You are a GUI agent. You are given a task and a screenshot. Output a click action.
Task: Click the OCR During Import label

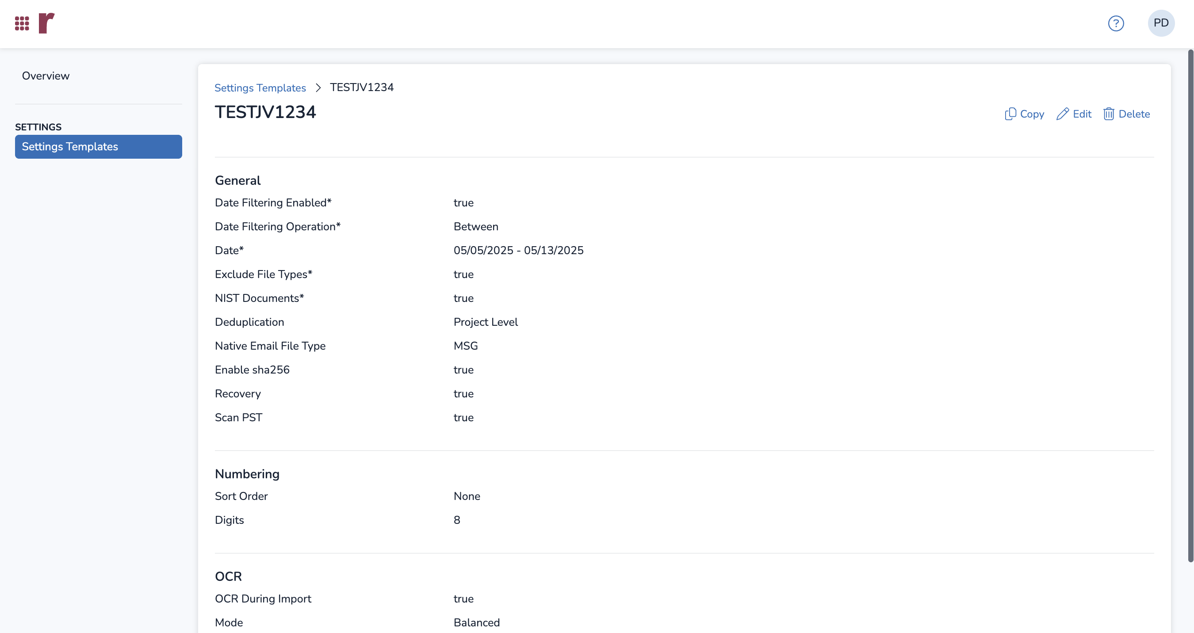[x=263, y=599]
